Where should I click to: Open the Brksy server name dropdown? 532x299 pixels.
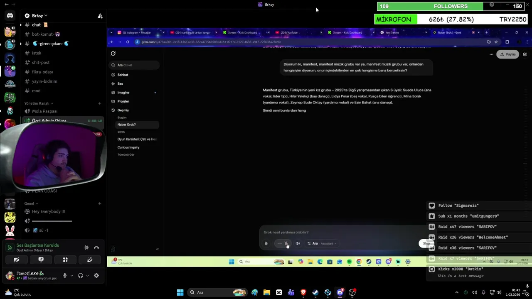click(36, 16)
